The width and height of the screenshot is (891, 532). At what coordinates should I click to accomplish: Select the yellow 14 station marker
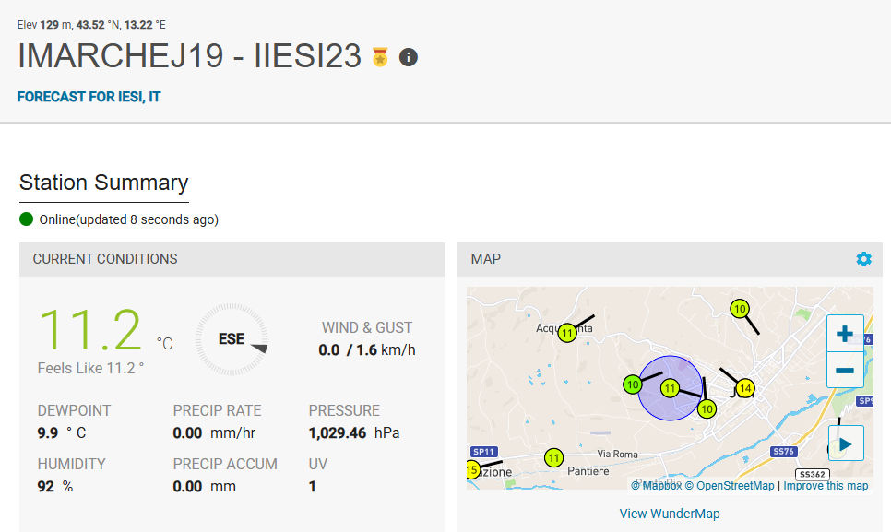[745, 388]
